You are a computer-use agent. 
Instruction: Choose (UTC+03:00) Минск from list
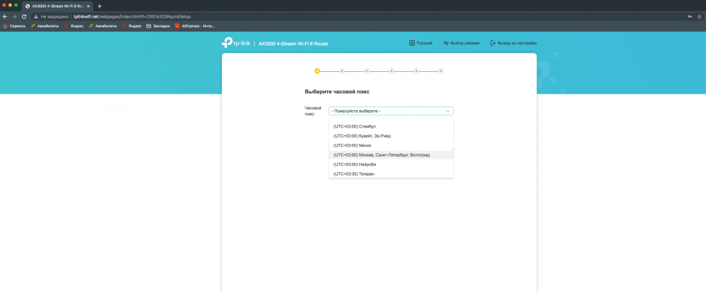[x=352, y=145]
